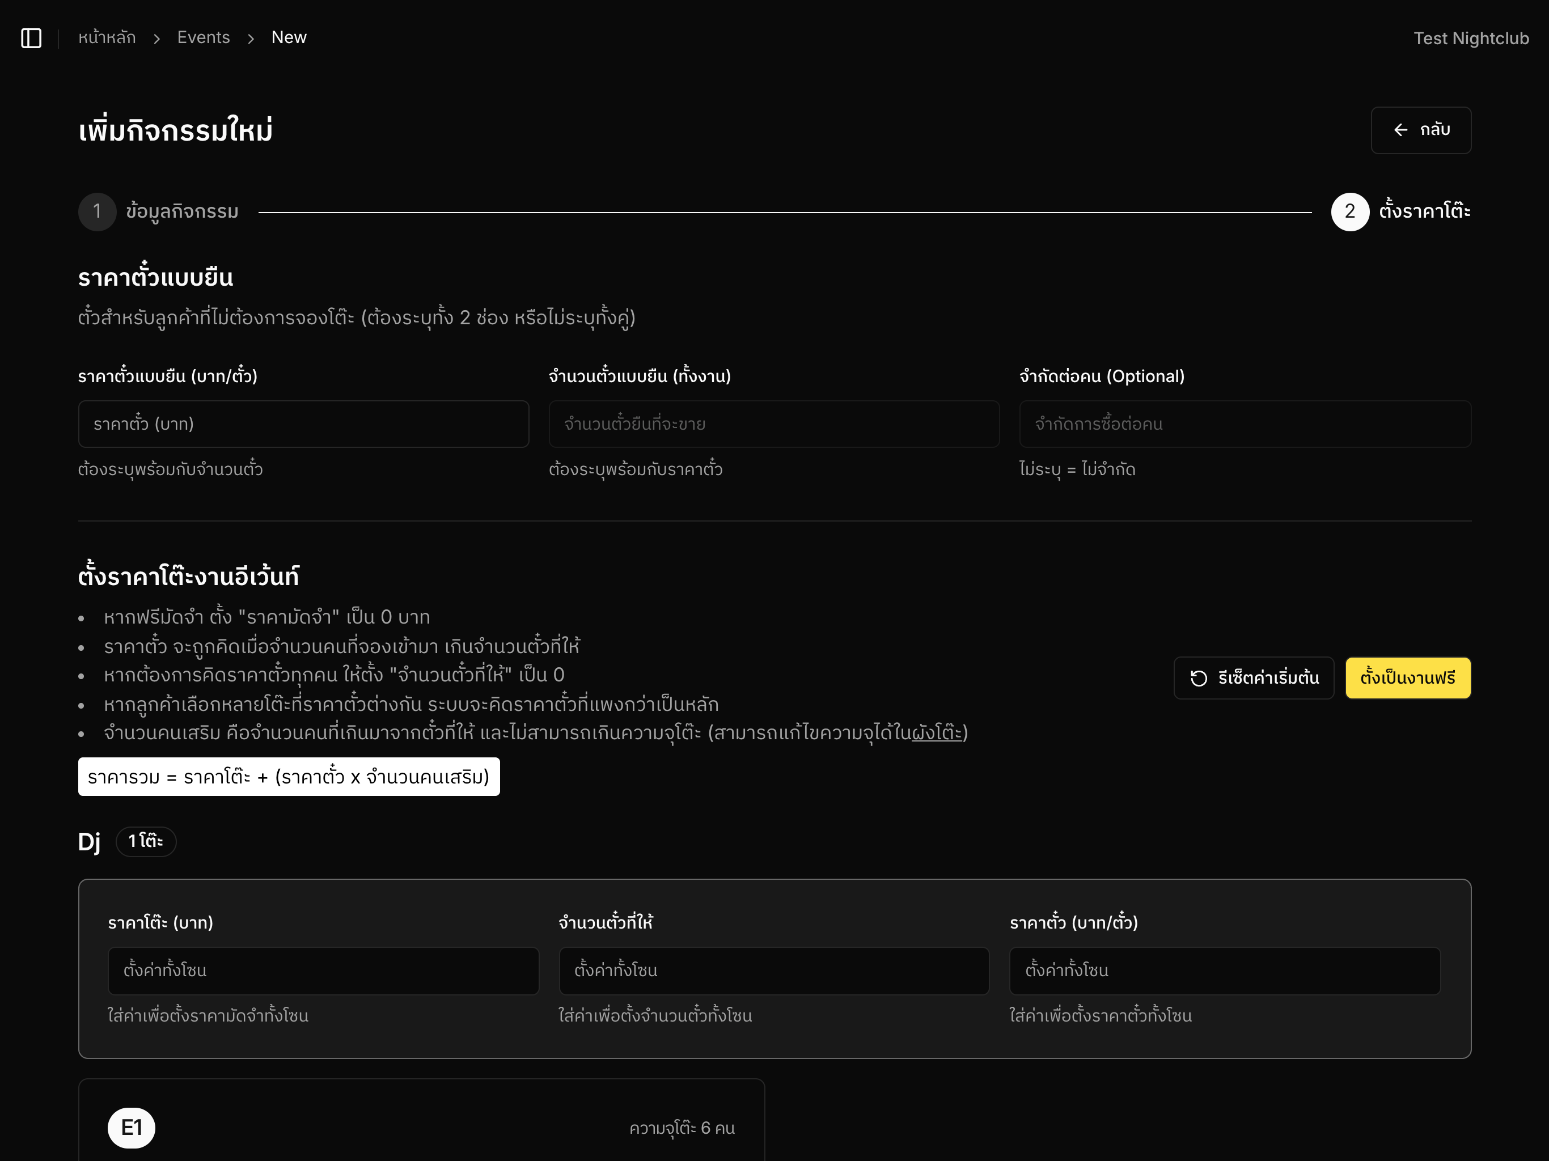Click the 1 โต๊ะ badge next to Dj
The height and width of the screenshot is (1161, 1549).
point(146,841)
